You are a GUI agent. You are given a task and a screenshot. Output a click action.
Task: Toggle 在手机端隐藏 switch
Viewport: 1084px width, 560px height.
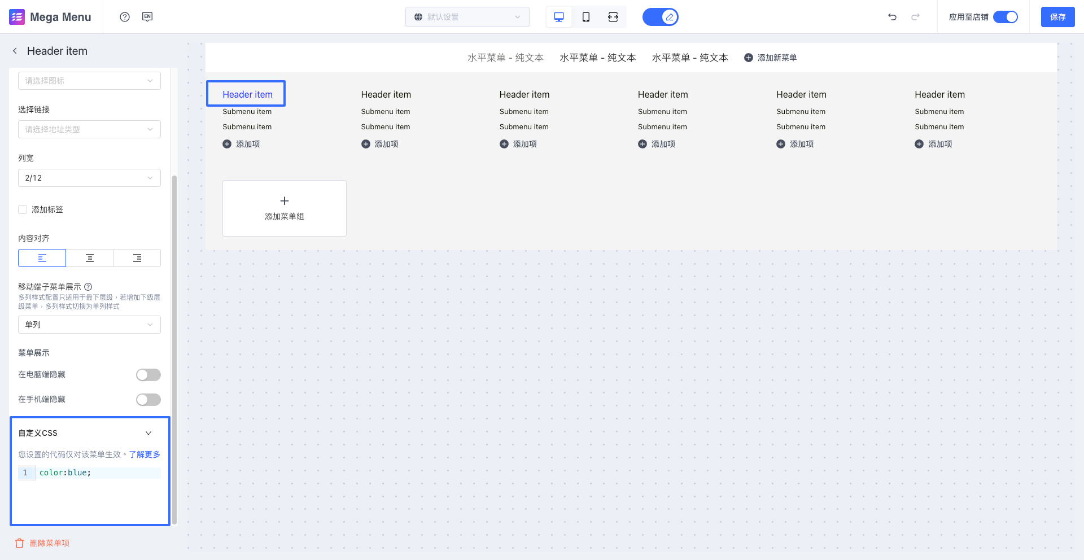[148, 400]
